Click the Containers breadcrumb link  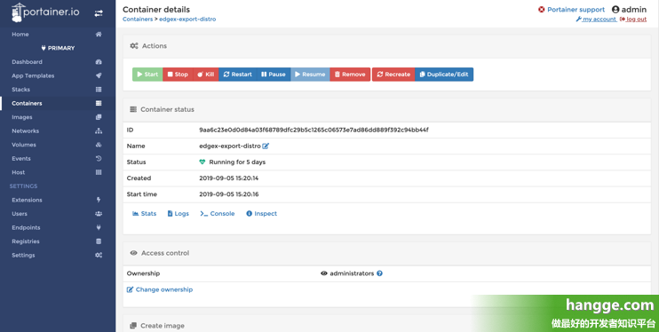pyautogui.click(x=138, y=20)
